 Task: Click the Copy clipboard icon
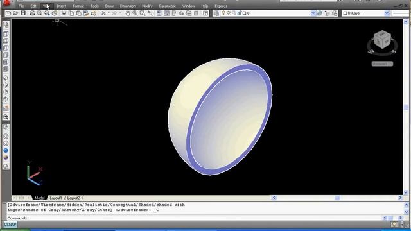click(x=71, y=13)
